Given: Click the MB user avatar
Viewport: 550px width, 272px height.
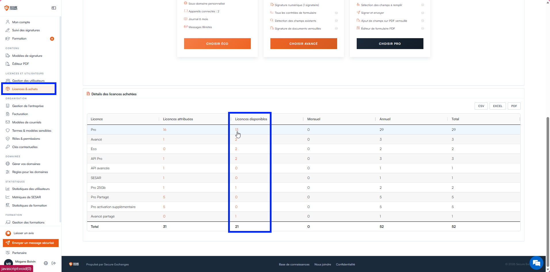Looking at the screenshot, I should [8, 263].
